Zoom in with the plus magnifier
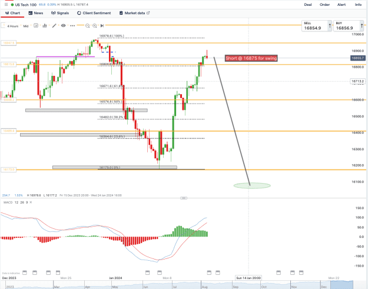The width and height of the screenshot is (368, 289). tap(95, 26)
